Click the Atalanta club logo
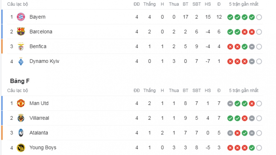Screen dimensions: 276x155 coord(21,133)
